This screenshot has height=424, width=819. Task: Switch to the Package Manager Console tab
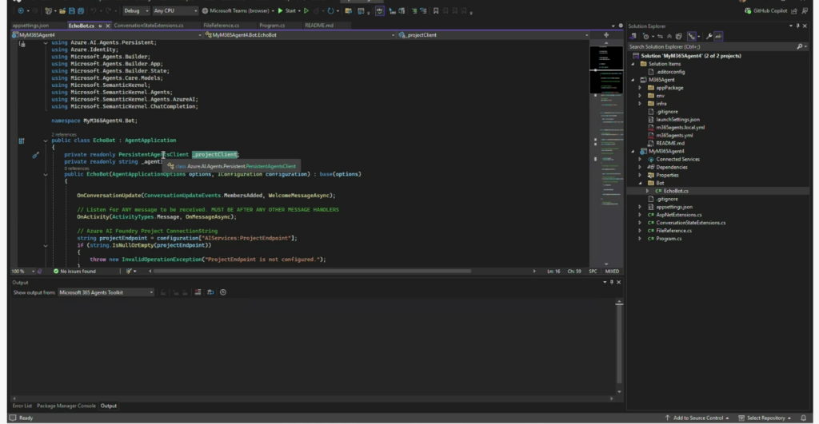click(66, 406)
